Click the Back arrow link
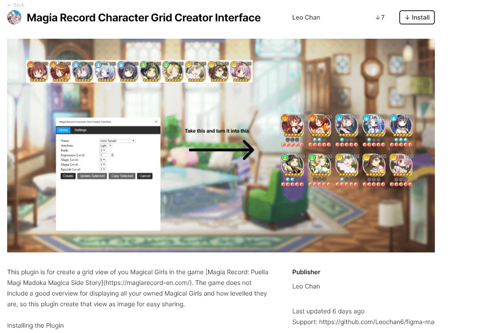This screenshot has width=483, height=333. coord(16,5)
